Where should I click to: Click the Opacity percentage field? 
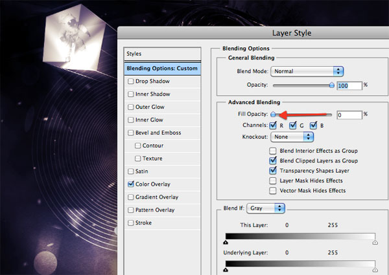click(349, 85)
